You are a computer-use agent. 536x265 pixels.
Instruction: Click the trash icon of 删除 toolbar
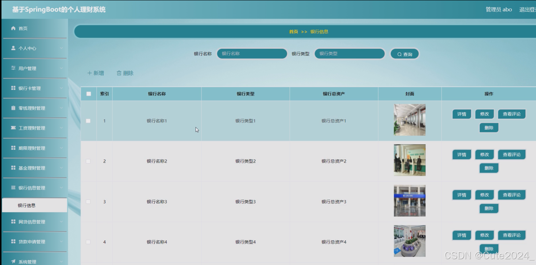pos(119,73)
